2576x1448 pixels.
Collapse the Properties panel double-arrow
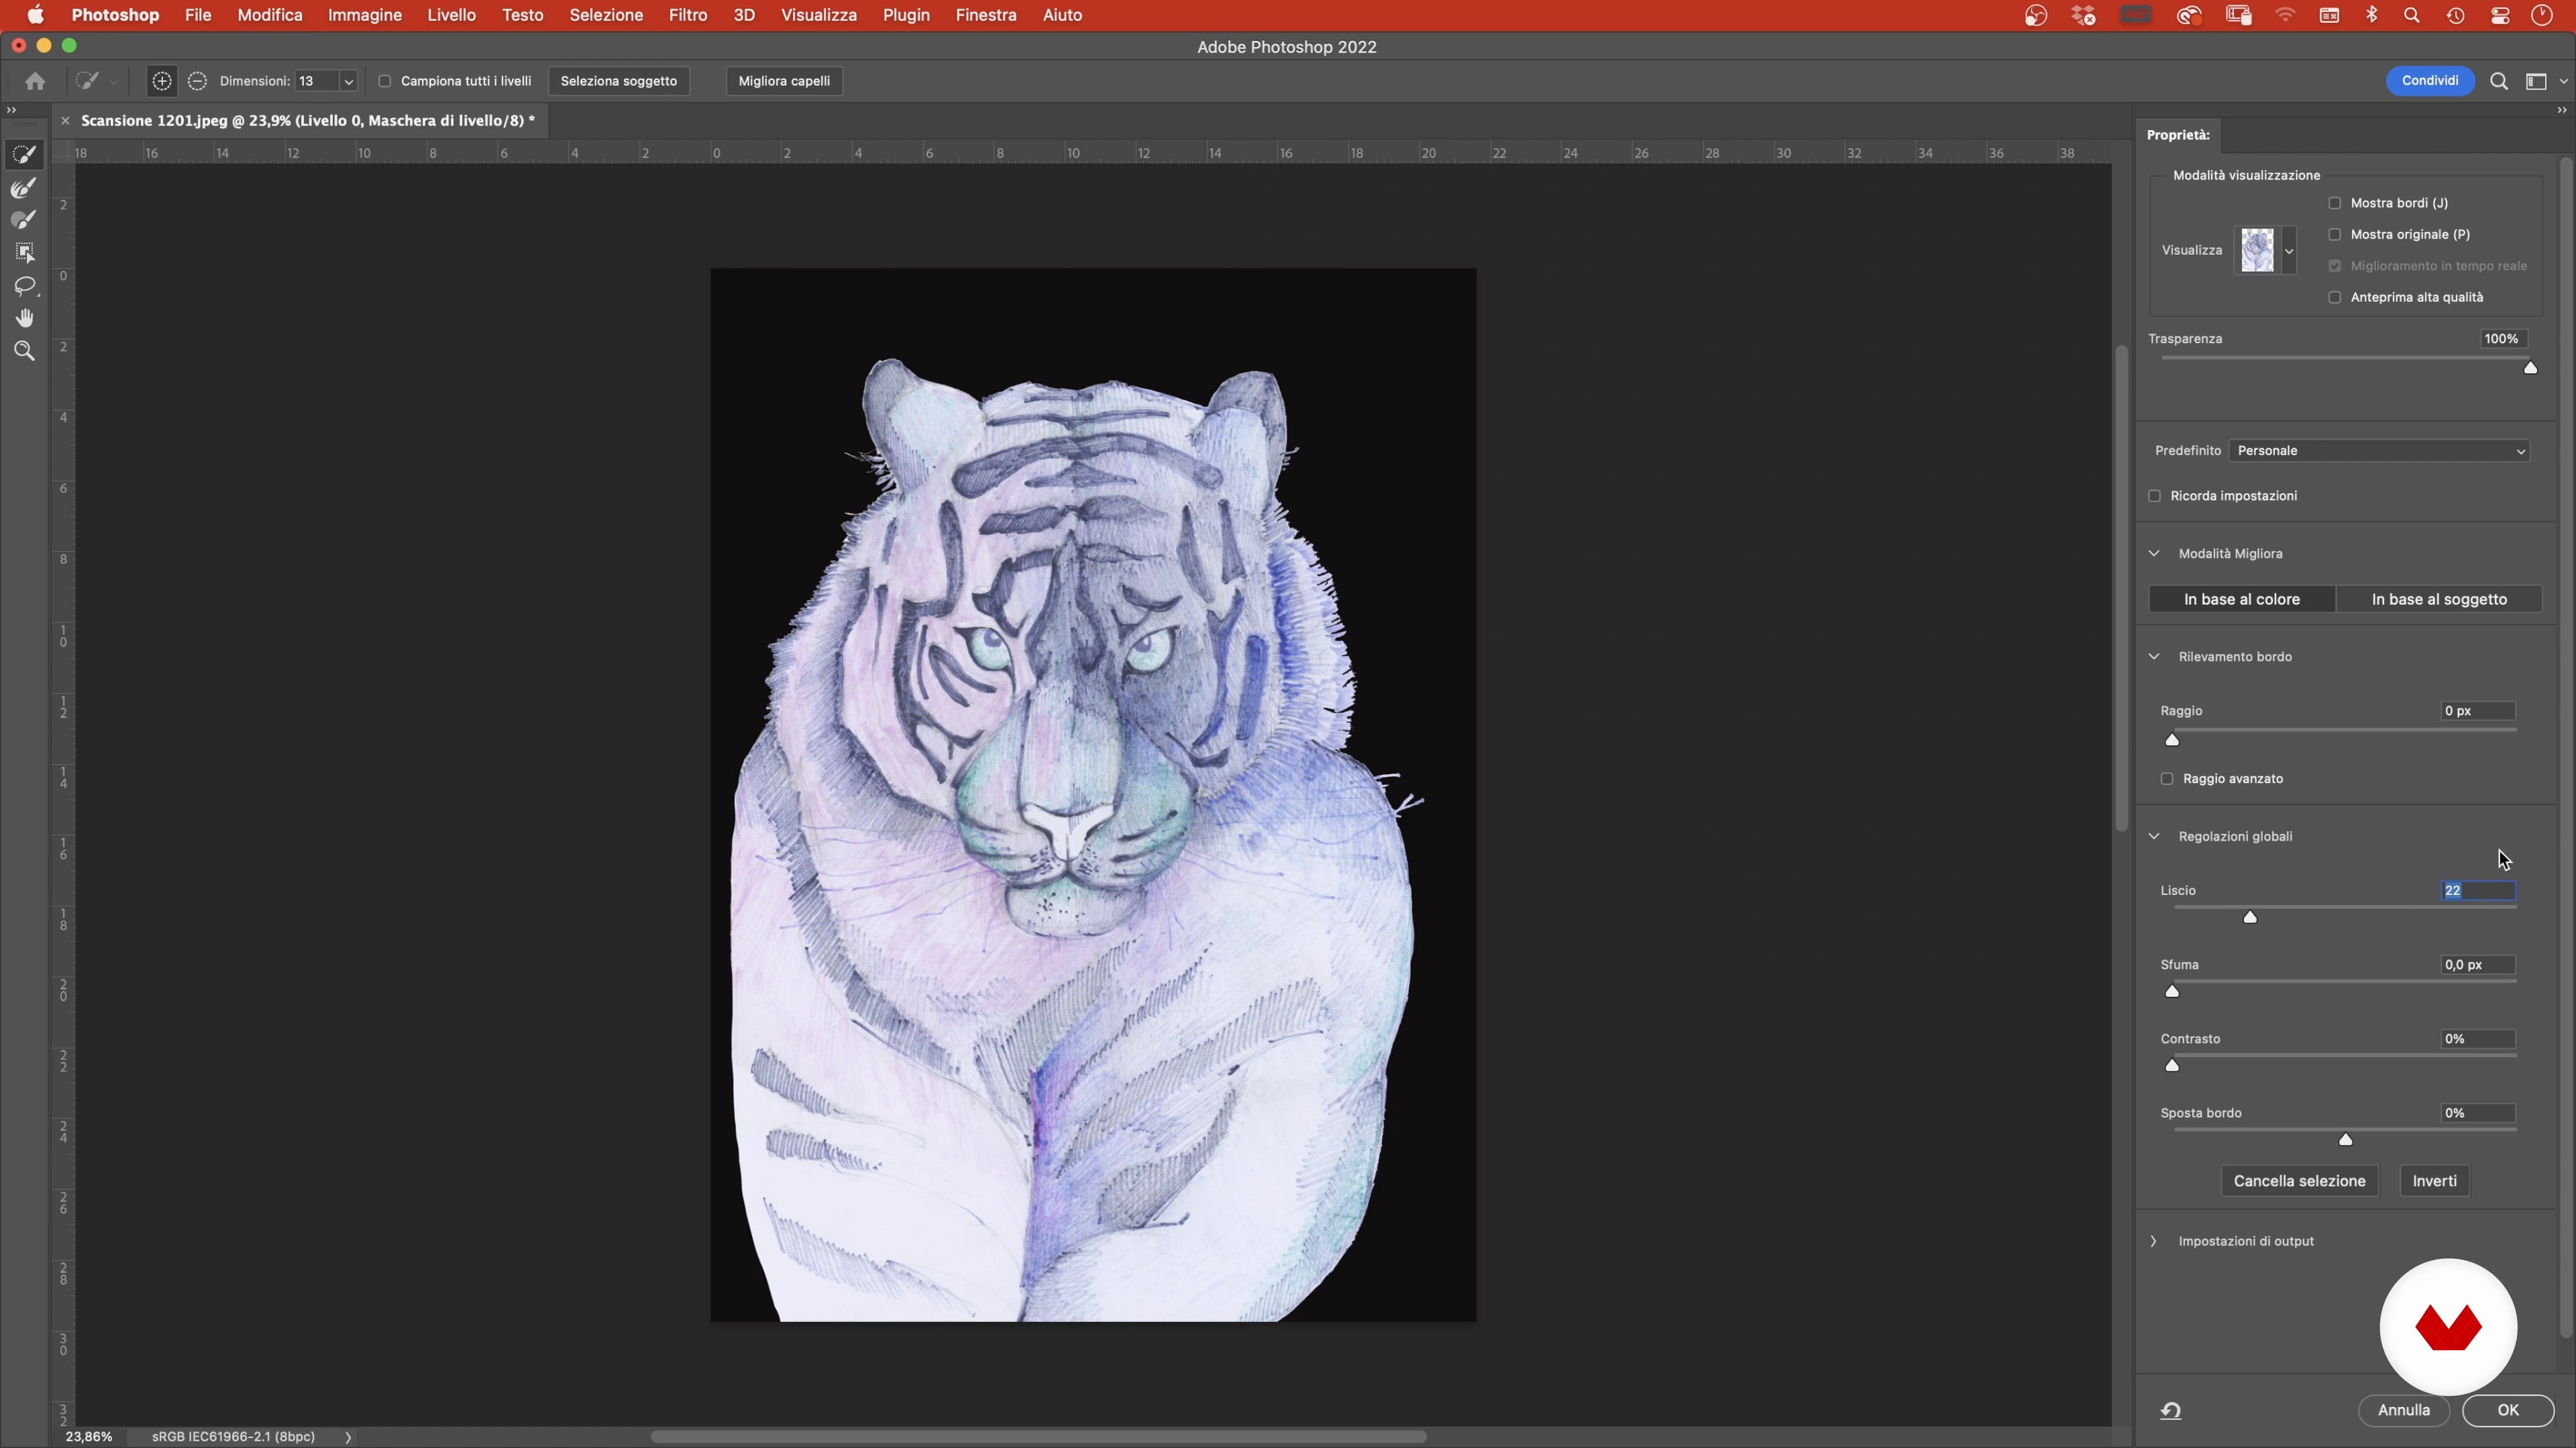tap(2562, 110)
